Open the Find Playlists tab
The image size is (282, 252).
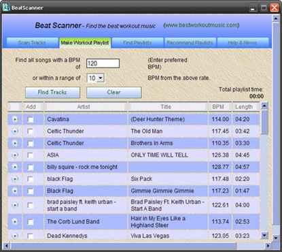pos(137,43)
